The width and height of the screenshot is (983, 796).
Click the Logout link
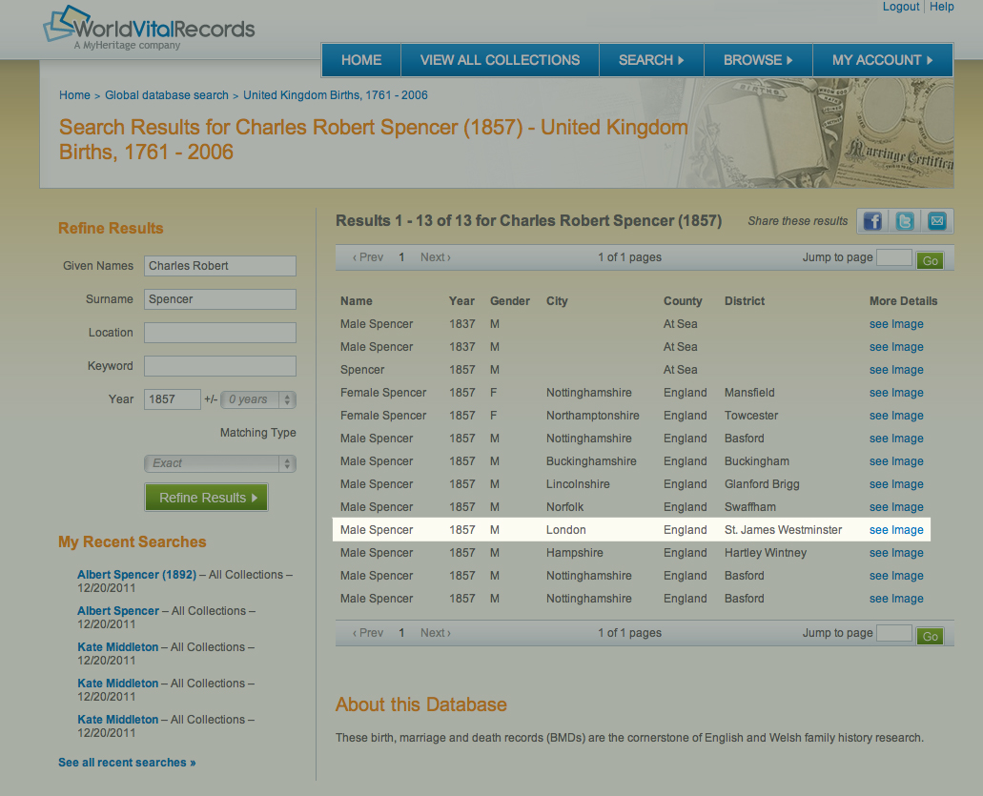pyautogui.click(x=900, y=7)
